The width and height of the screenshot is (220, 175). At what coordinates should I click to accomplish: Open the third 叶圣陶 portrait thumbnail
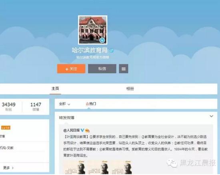122,167
